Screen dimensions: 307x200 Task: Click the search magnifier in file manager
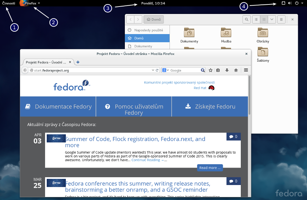pos(246,20)
